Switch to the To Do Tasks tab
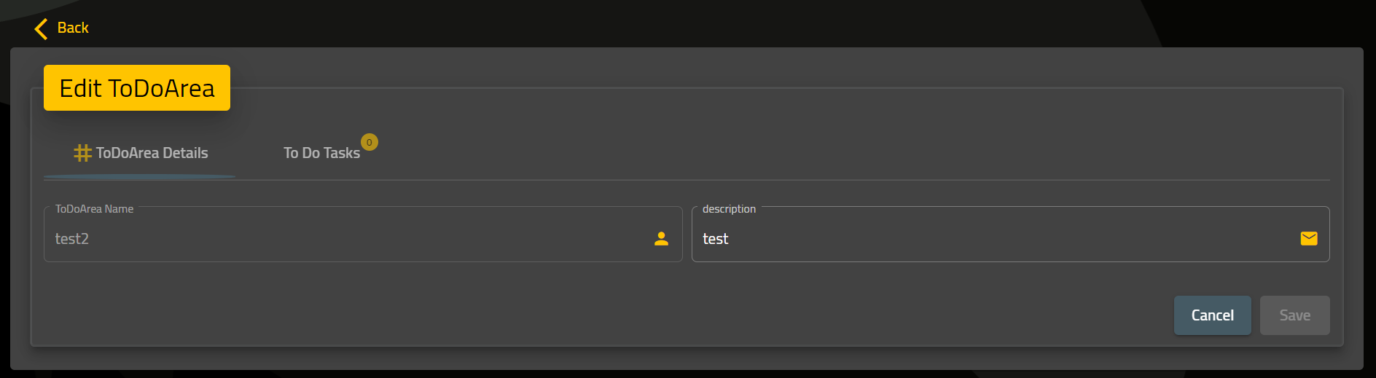 (x=321, y=153)
